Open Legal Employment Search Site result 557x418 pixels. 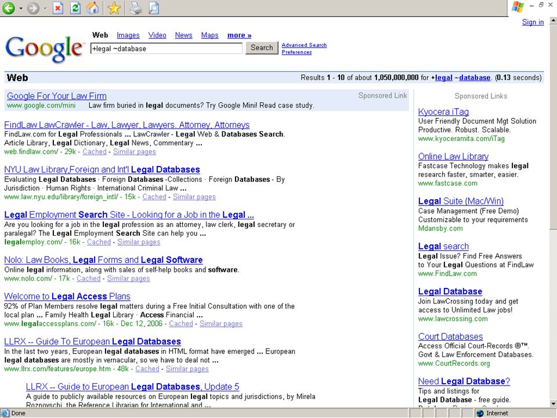click(x=129, y=215)
